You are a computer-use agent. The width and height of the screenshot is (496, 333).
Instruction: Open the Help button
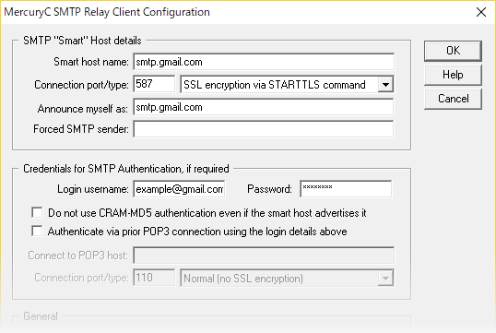click(x=453, y=75)
